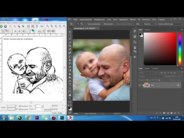The height and width of the screenshot is (138, 184).
Task: Open the Помощь menu in left window
Action: coord(36,23)
